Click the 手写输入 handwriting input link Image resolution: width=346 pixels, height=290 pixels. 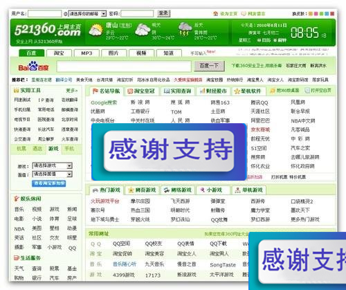[199, 53]
